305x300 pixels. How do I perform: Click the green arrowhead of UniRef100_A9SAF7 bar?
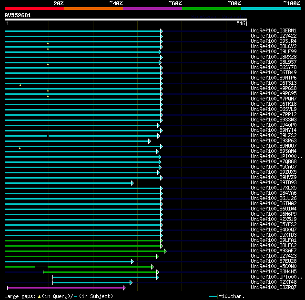click(165, 251)
